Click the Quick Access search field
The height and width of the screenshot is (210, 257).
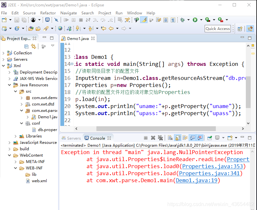coord(218,28)
